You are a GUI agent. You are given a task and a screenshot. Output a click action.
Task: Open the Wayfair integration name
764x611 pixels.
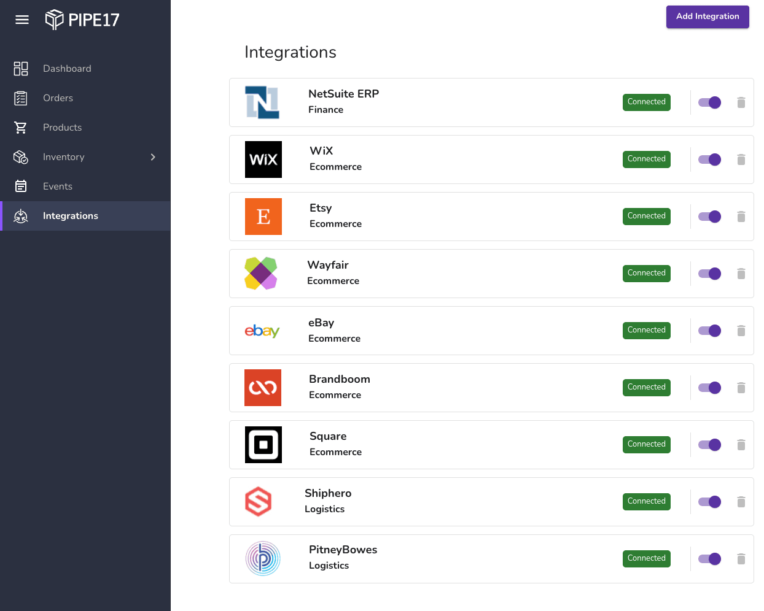coord(328,265)
